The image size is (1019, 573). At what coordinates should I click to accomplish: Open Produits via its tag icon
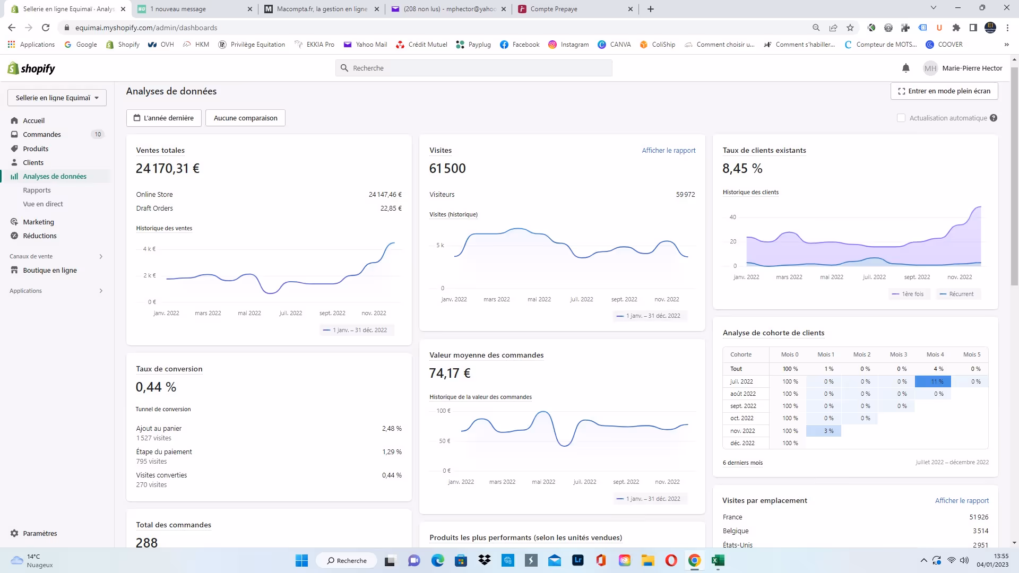coord(14,149)
